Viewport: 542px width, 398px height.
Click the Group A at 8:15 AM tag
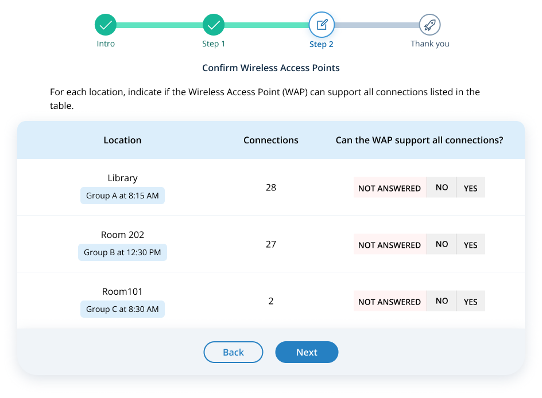click(x=122, y=196)
